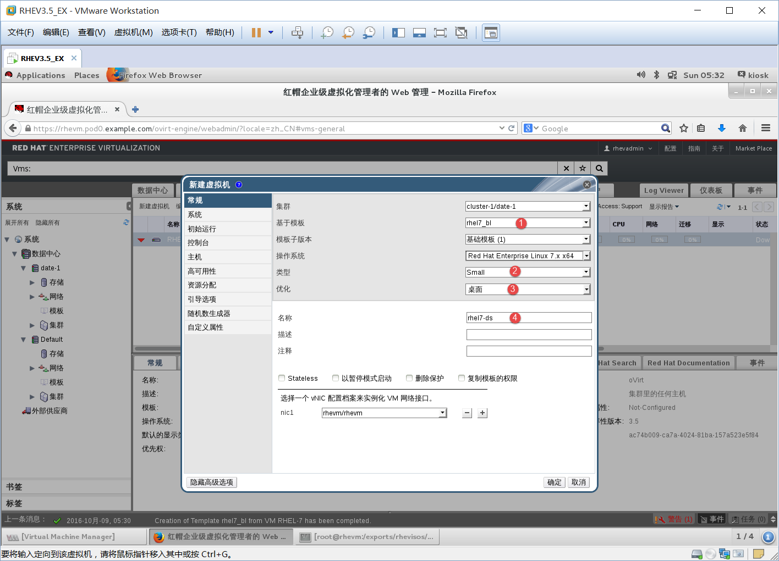This screenshot has width=779, height=561.
Task: Click 名称 input field with rhel7-ds
Action: click(x=529, y=318)
